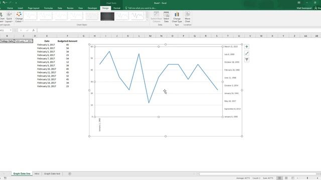Click the Insert Function fx icon
Image resolution: width=321 pixels, height=180 pixels.
[34, 30]
